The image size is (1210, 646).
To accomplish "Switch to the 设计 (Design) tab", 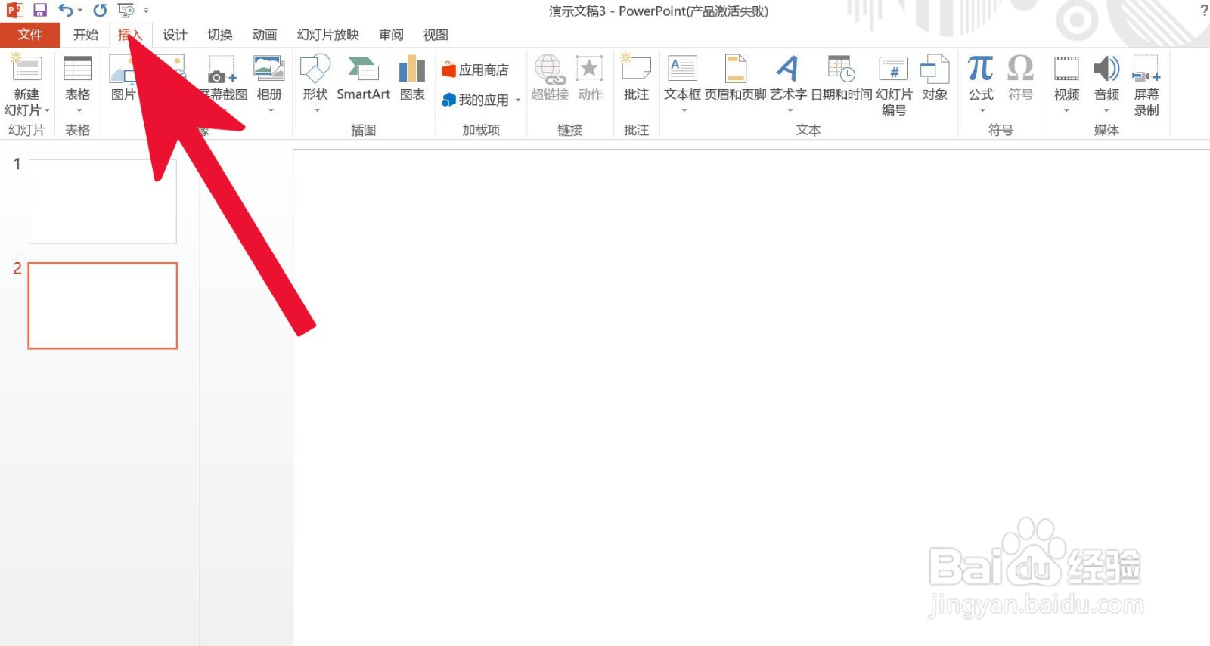I will (x=175, y=35).
